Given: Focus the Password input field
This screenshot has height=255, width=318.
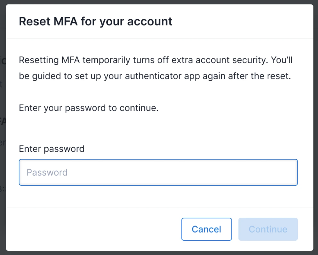Looking at the screenshot, I should (x=158, y=172).
